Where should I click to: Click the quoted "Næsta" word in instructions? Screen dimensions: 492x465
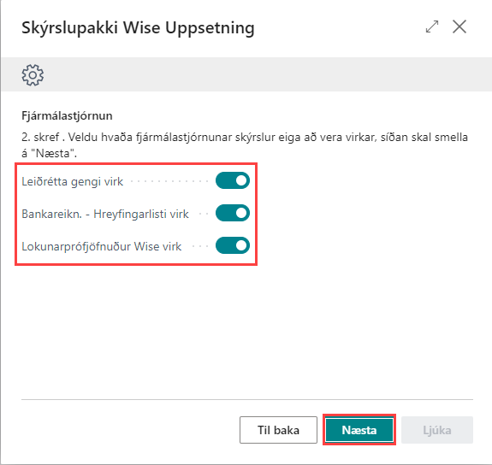click(x=54, y=153)
